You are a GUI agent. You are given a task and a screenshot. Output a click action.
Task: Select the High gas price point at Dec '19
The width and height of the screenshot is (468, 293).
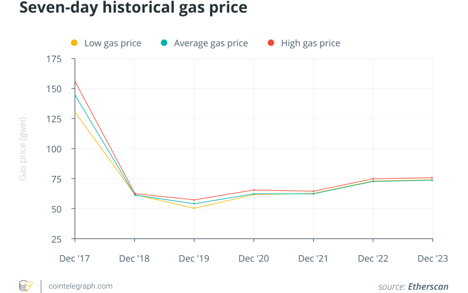click(x=194, y=200)
